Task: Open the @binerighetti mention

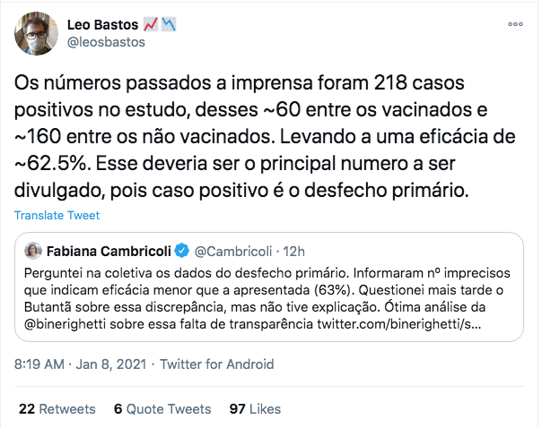Action: (65, 324)
